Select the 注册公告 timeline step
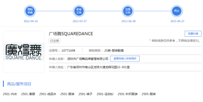Screen dimensions: 203x102 point(128,11)
